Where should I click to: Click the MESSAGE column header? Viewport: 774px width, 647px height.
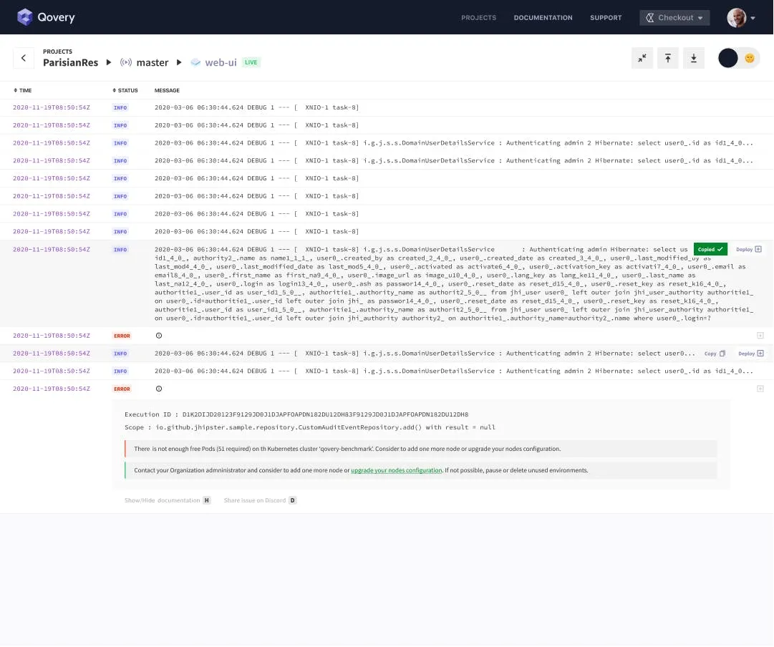pos(167,91)
